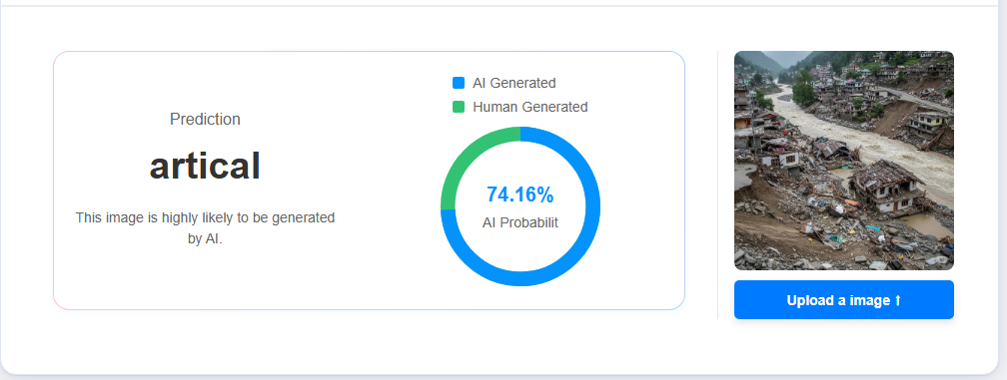Click the AI Probabilit caption in the chart
Viewport: 1007px width, 380px height.
point(520,222)
